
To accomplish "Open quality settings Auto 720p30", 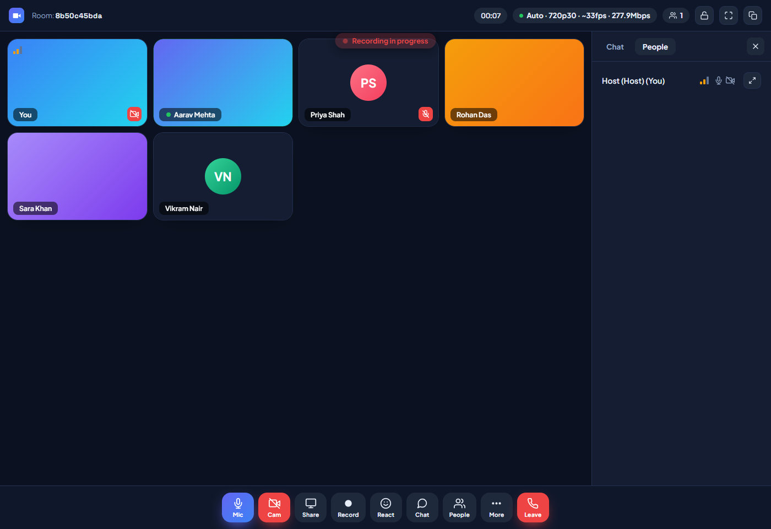I will click(585, 15).
